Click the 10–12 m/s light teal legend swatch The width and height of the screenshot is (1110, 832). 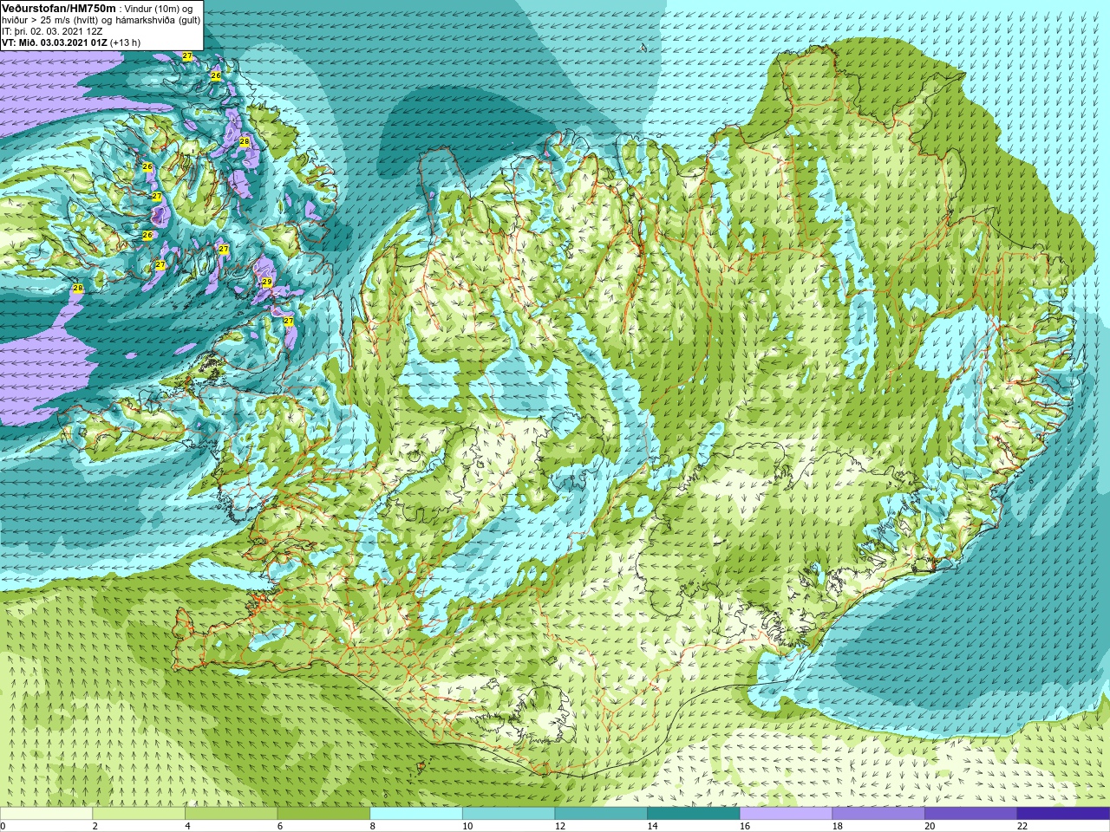pos(508,814)
